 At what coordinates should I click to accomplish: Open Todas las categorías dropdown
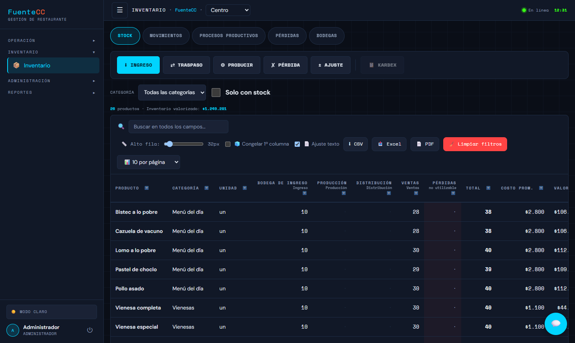pyautogui.click(x=172, y=93)
